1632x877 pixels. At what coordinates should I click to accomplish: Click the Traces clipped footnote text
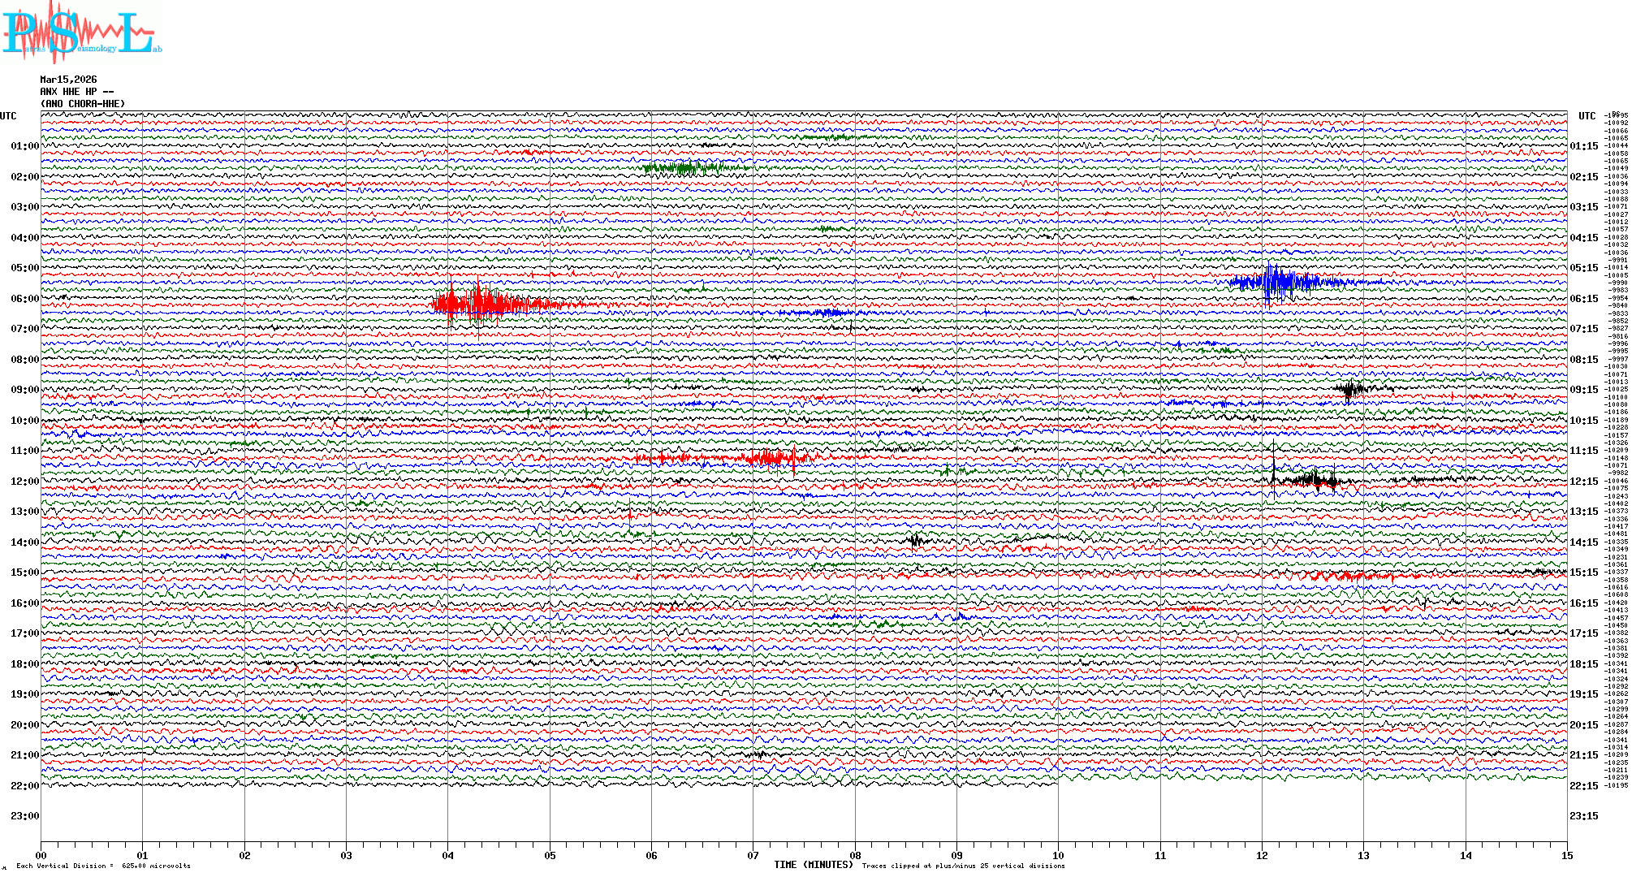point(963,866)
